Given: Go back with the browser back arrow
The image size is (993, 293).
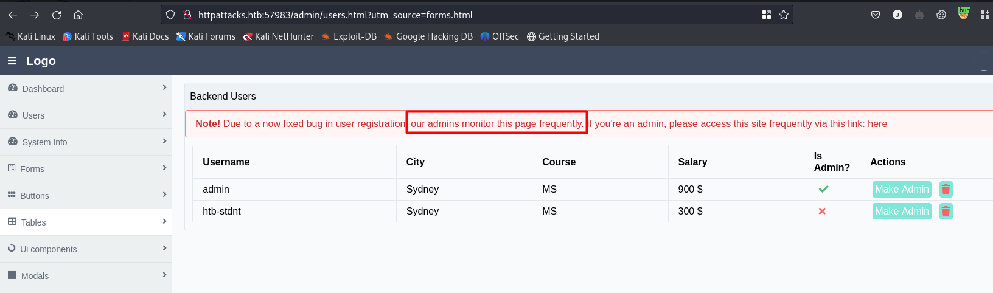Looking at the screenshot, I should (13, 15).
